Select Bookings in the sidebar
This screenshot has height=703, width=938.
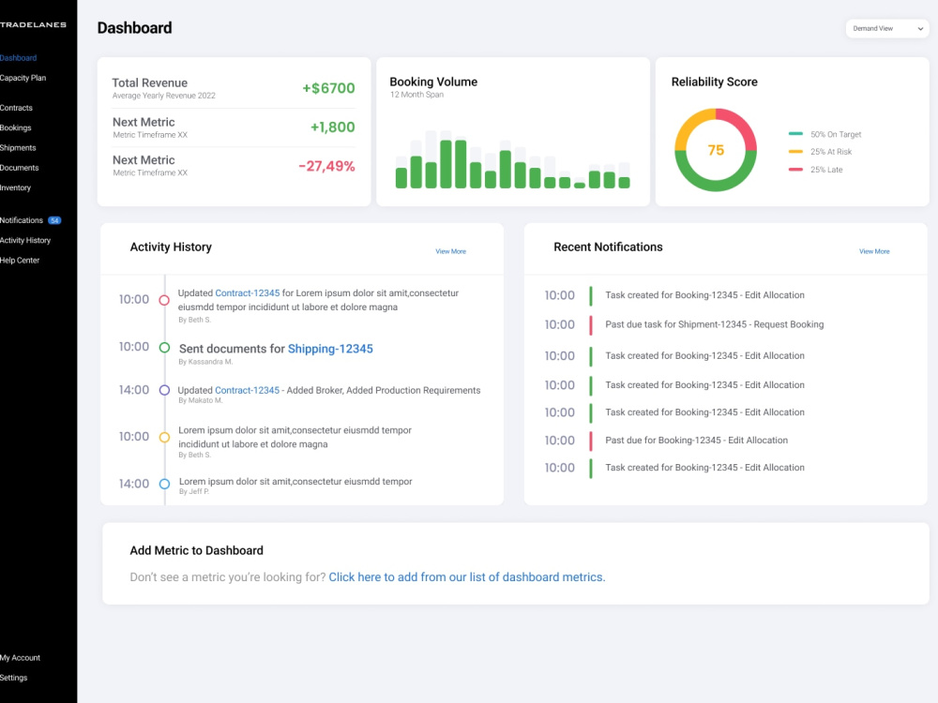16,127
